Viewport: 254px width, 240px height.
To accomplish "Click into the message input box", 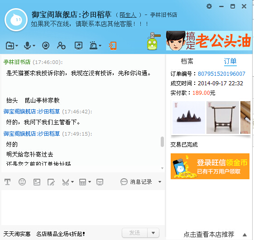I will [x=83, y=207].
